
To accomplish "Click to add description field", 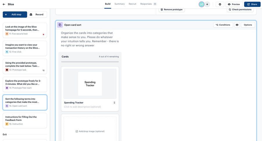I will (82, 107).
